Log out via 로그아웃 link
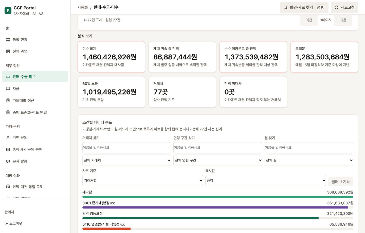The height and width of the screenshot is (233, 365). [x=13, y=223]
